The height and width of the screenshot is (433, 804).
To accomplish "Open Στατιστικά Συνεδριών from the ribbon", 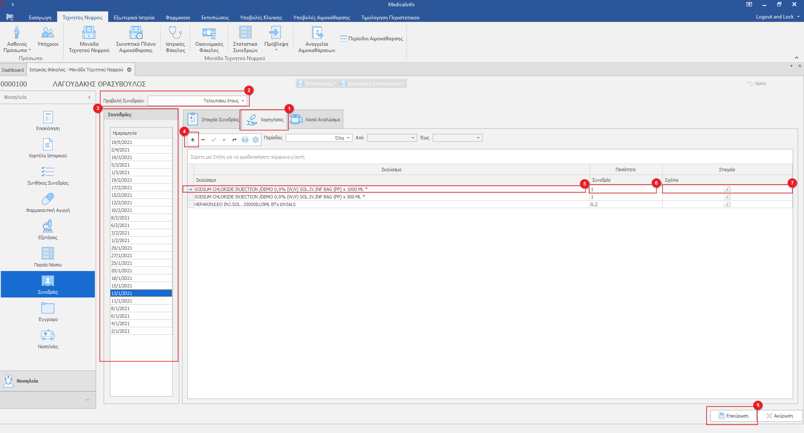I will click(245, 39).
